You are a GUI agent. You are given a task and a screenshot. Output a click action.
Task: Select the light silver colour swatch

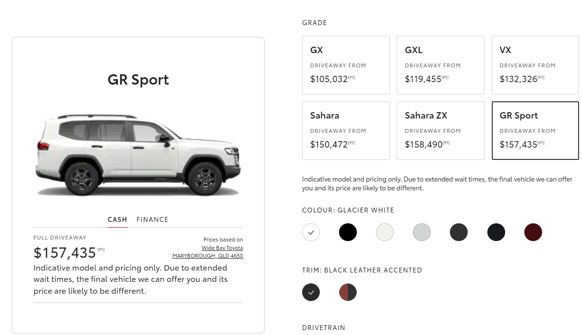point(422,232)
